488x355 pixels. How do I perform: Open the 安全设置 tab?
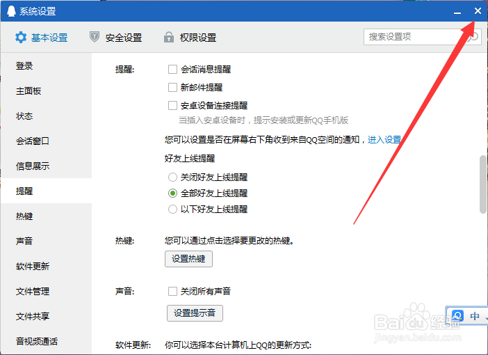pos(116,38)
